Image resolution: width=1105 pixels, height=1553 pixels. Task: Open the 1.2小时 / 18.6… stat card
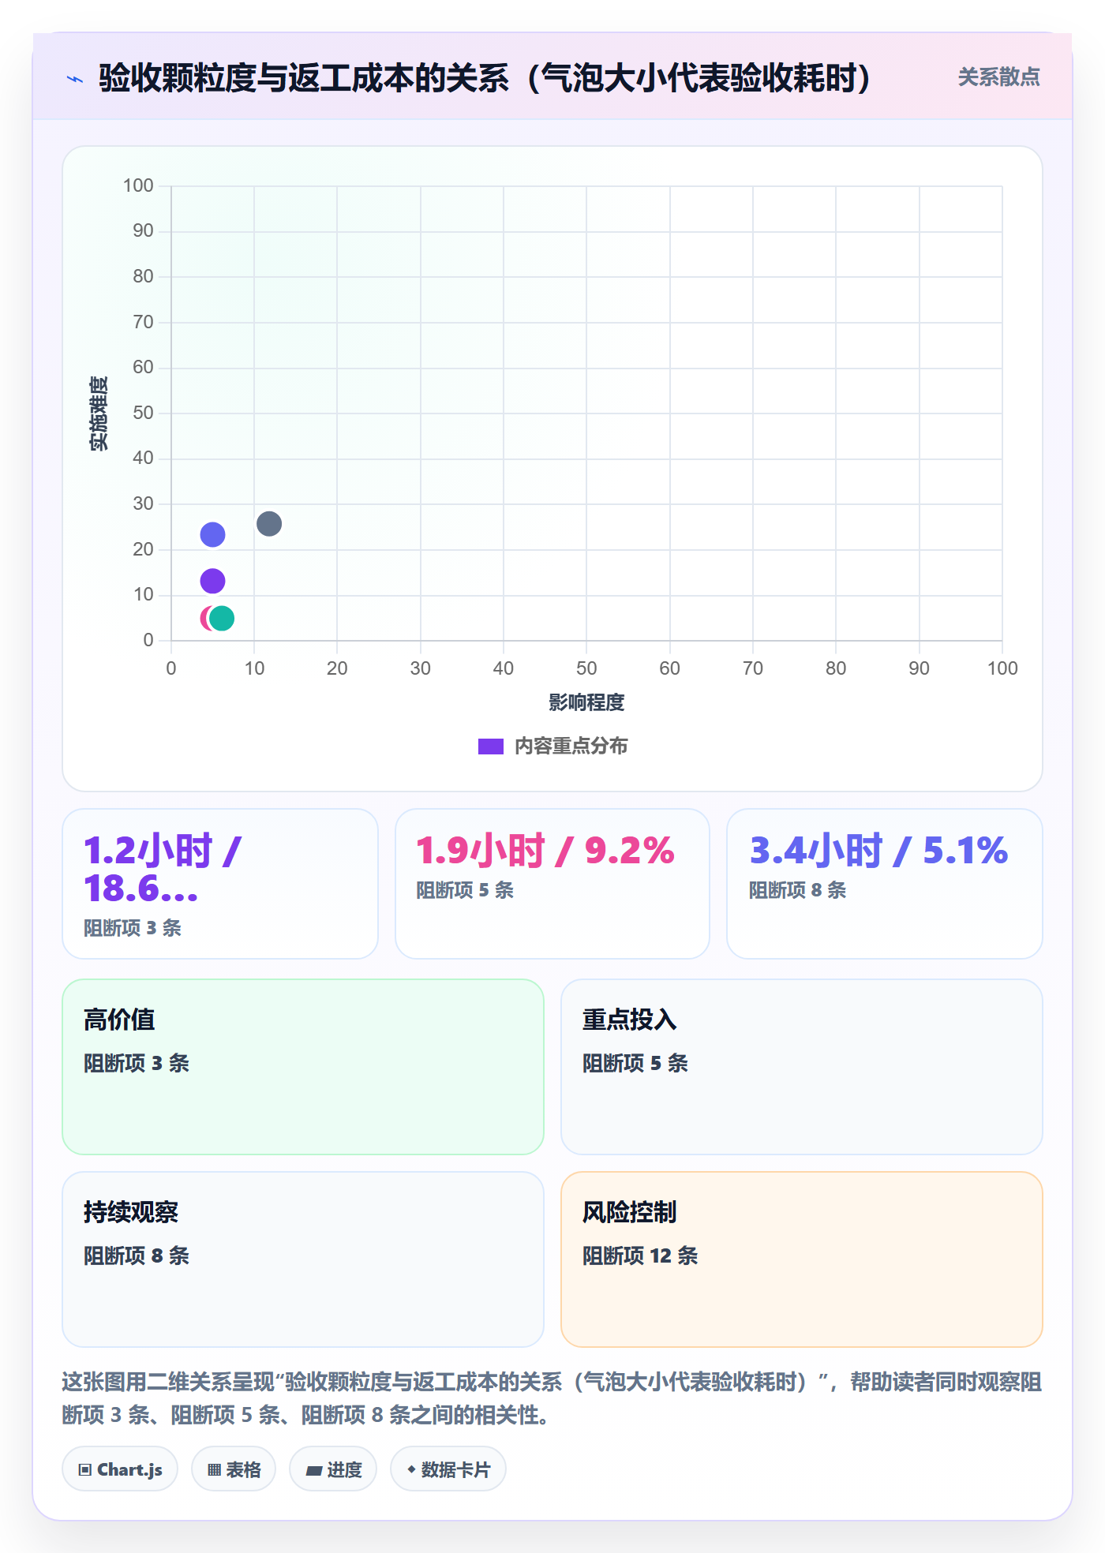(x=220, y=884)
